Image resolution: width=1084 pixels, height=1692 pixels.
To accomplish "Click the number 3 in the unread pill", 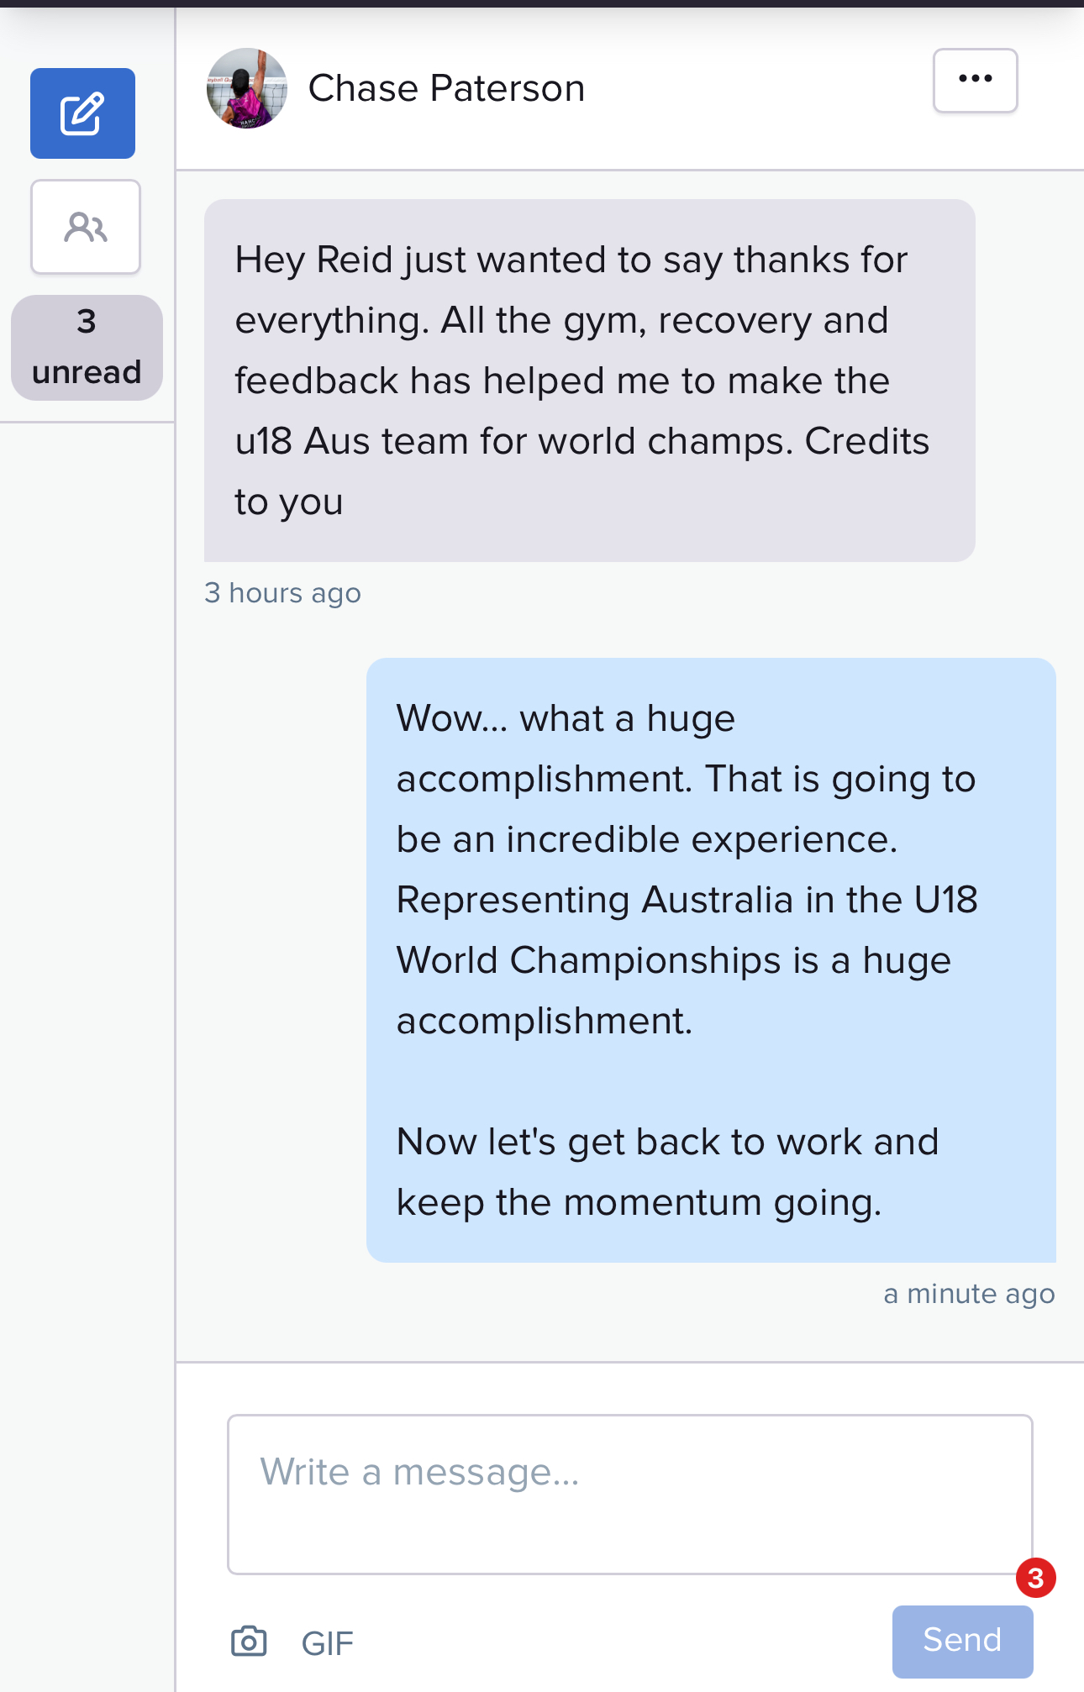I will (x=87, y=321).
